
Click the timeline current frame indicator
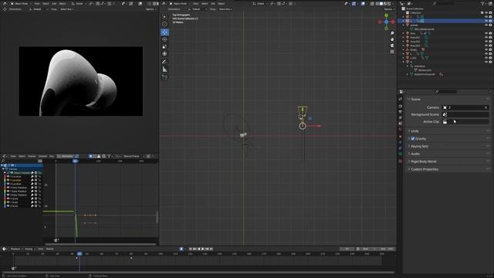coord(80,254)
